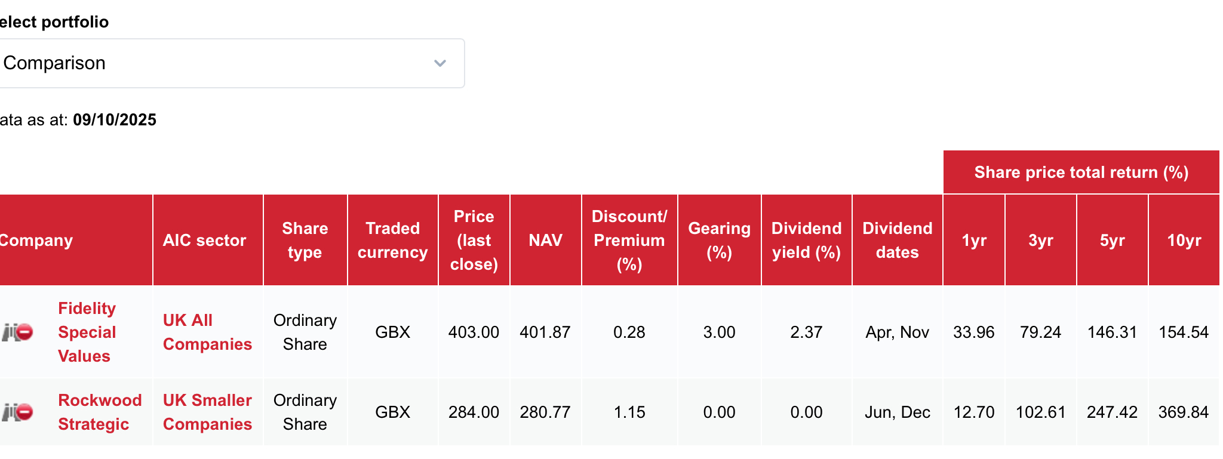Remove Rockwood Strategic using red minus icon
Viewport: 1223px width, 459px height.
pyautogui.click(x=24, y=412)
